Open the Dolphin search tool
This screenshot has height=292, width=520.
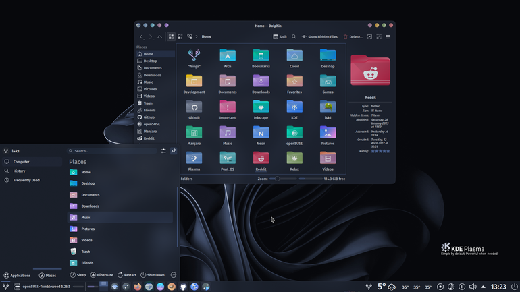coord(294,36)
